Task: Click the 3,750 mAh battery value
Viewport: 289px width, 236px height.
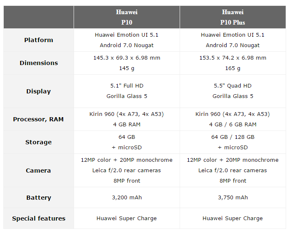Action: point(233,198)
